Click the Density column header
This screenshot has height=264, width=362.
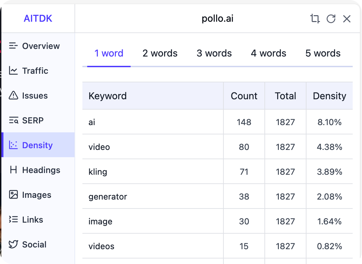[x=330, y=96]
